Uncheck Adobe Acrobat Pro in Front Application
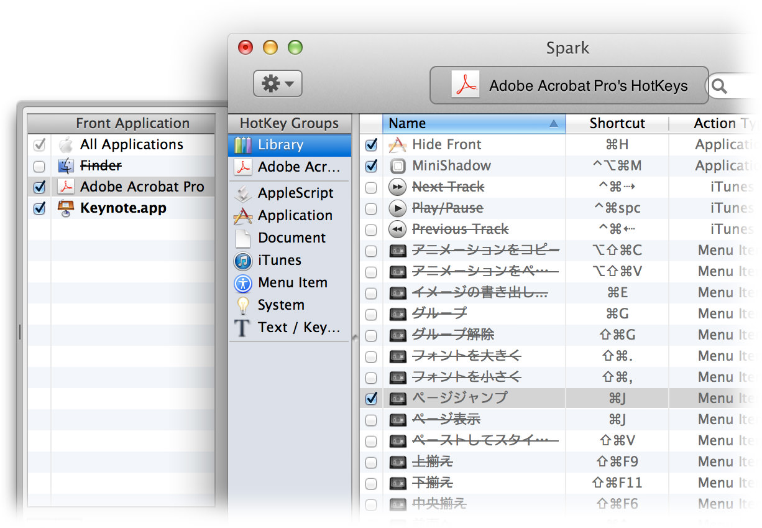 [x=39, y=187]
